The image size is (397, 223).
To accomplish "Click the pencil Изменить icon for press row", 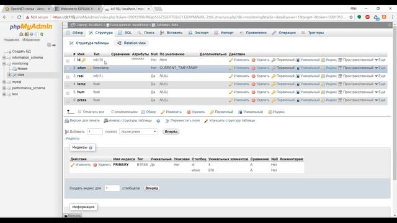I will [231, 100].
